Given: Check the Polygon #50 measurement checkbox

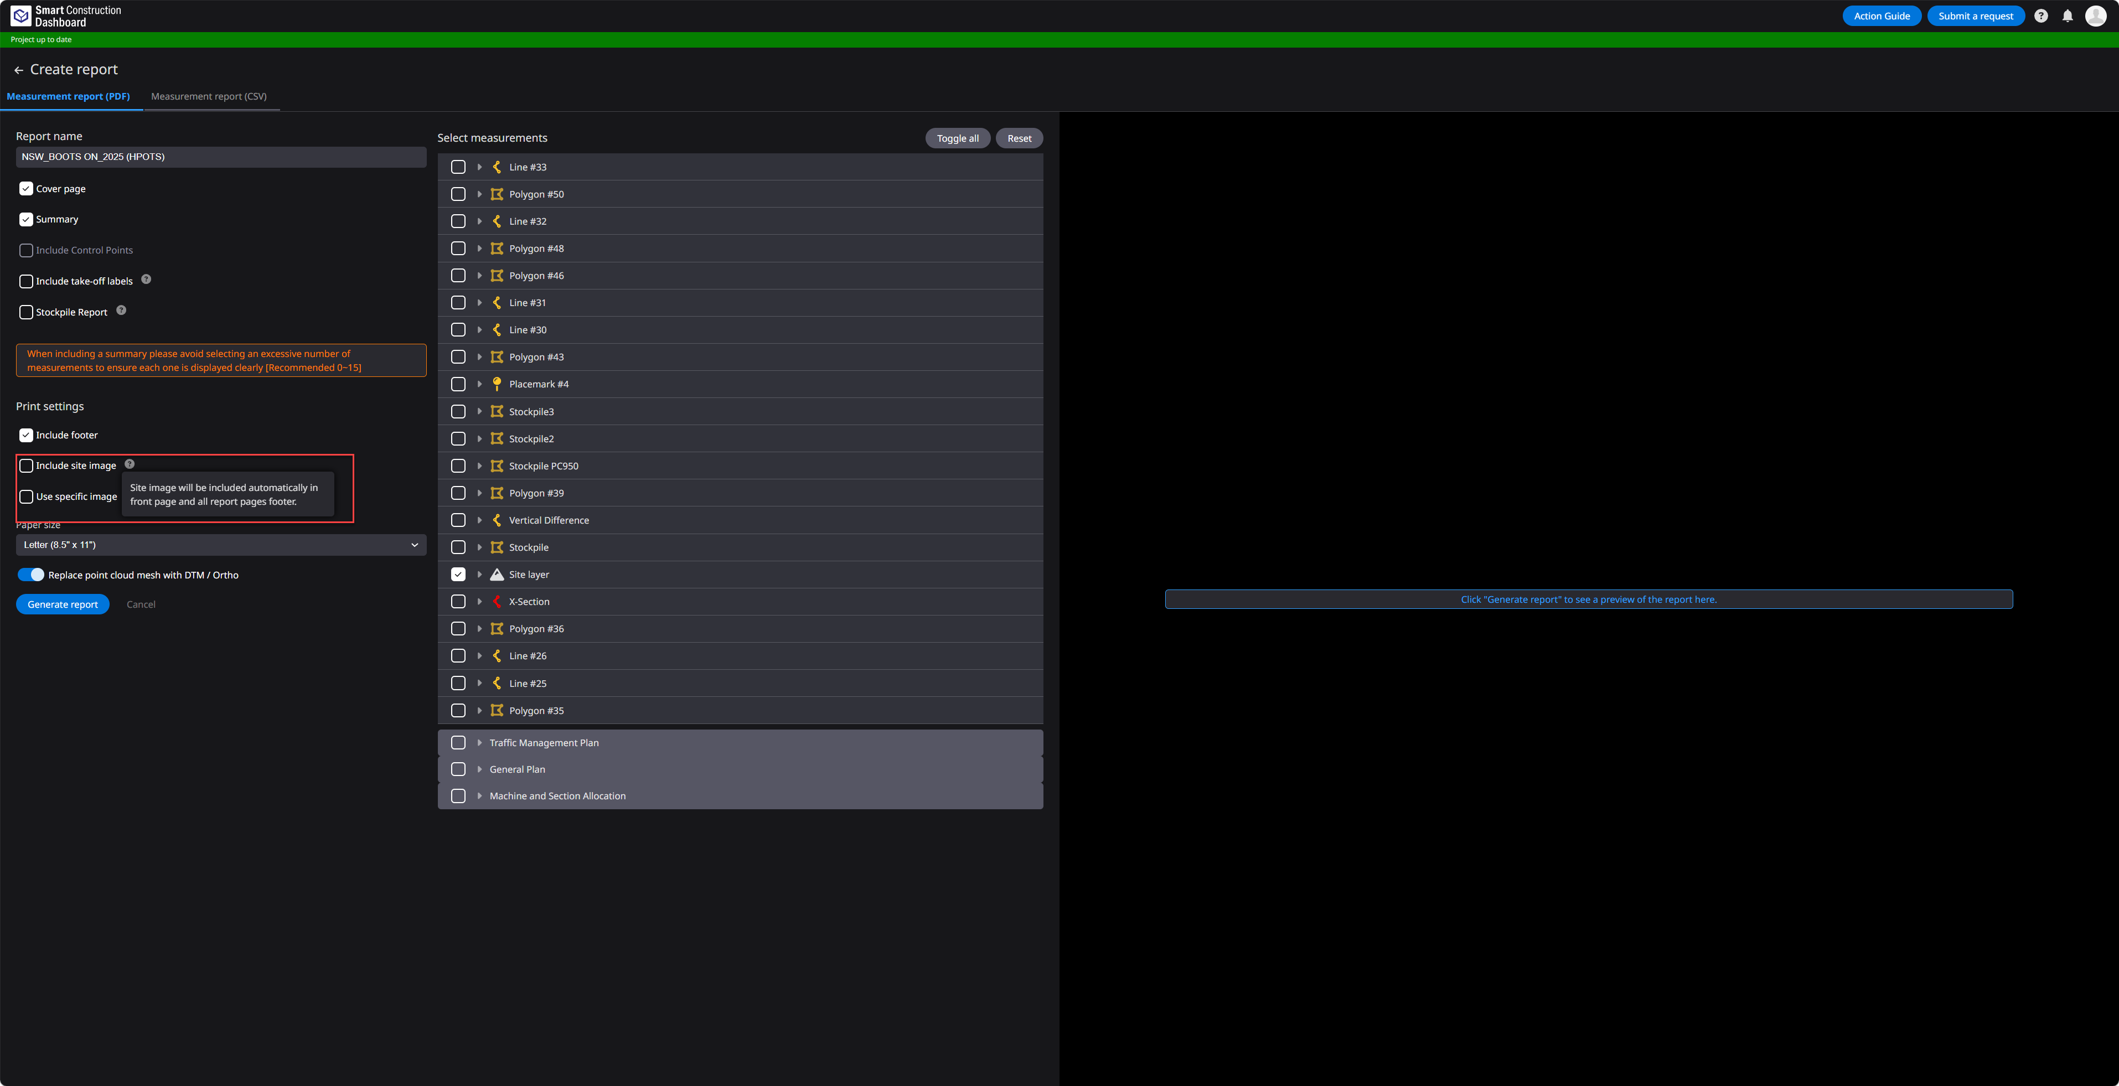Looking at the screenshot, I should tap(458, 194).
